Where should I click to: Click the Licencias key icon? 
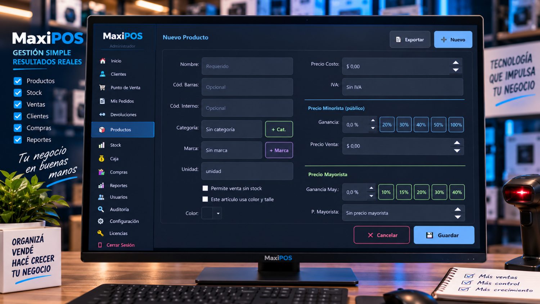coord(100,233)
